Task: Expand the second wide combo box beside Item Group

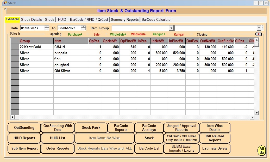Action: 259,28
